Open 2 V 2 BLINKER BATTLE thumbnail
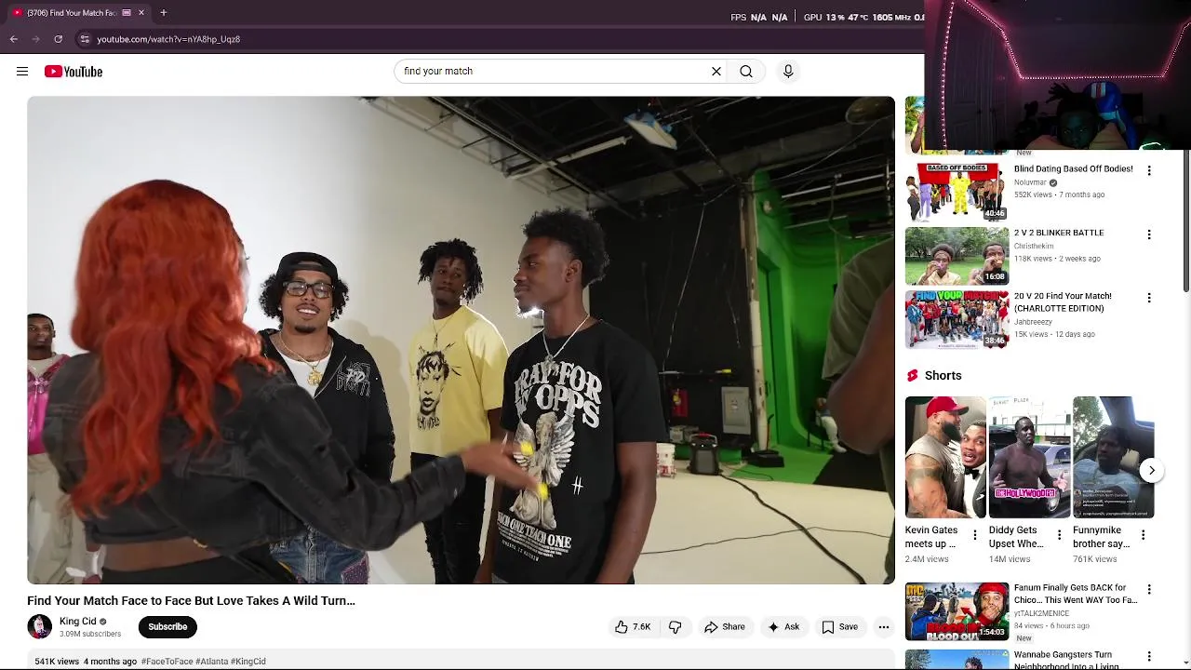 957,256
